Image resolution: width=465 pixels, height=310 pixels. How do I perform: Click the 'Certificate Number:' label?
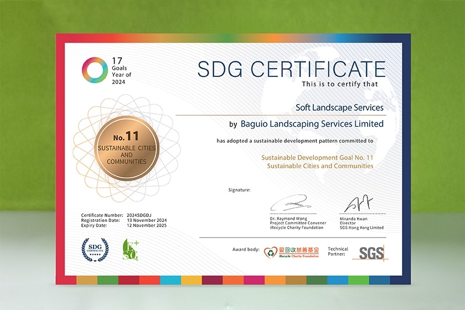pos(102,215)
